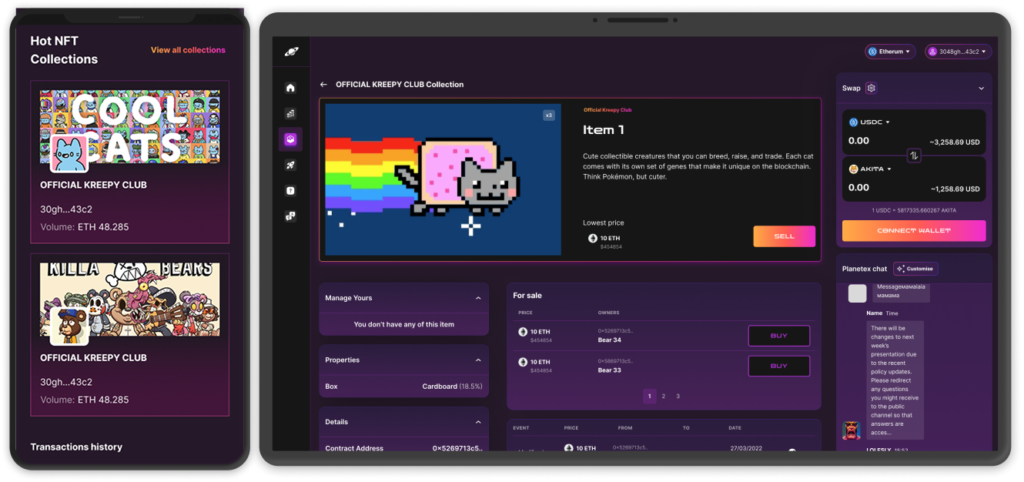Click the 1 USDC exchange rate text
Viewport: 1024px width, 482px height.
click(x=914, y=210)
